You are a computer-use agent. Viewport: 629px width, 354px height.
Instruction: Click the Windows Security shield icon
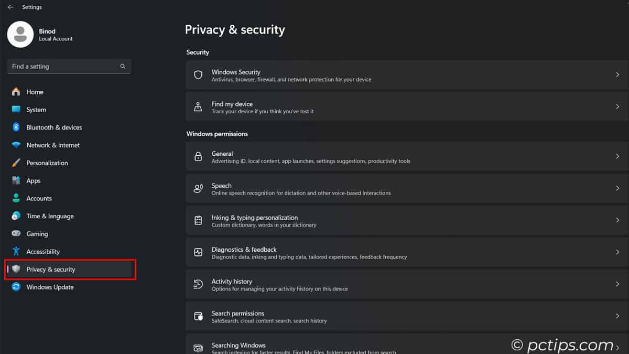click(x=198, y=74)
